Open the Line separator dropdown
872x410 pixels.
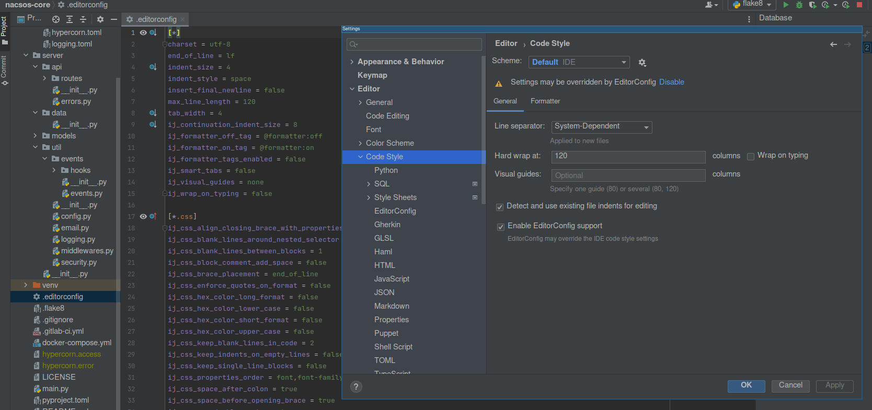coord(601,127)
